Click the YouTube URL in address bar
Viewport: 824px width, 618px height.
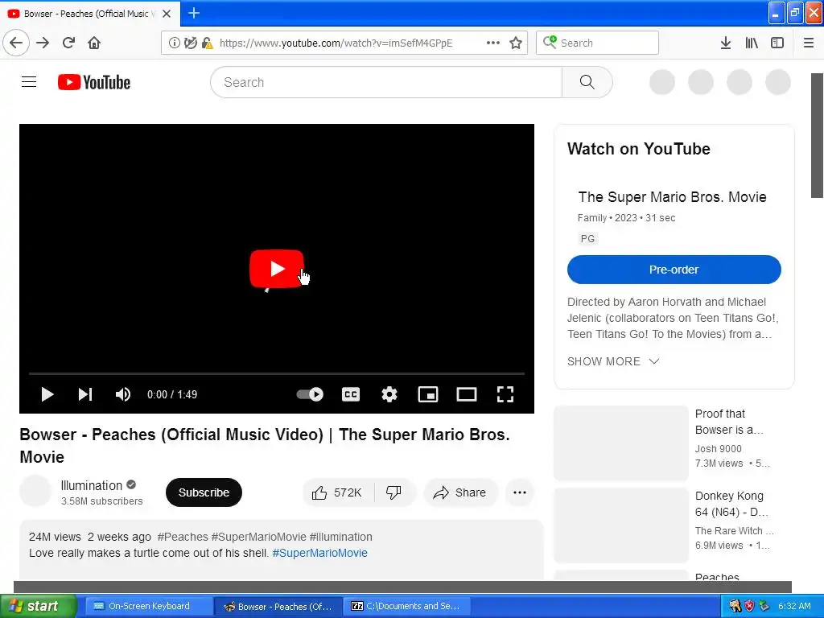coord(336,43)
